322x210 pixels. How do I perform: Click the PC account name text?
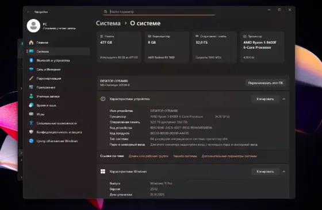pyautogui.click(x=45, y=24)
